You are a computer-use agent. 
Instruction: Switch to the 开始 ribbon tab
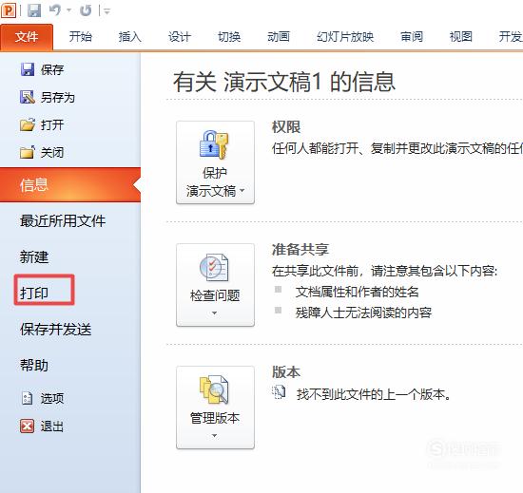(x=81, y=36)
